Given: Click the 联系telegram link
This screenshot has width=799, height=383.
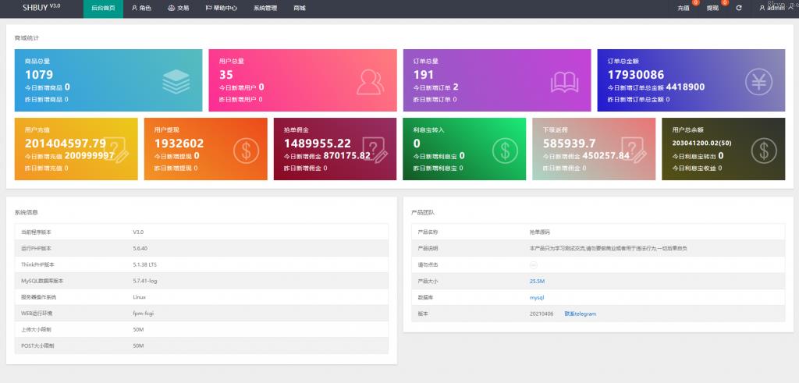Looking at the screenshot, I should tap(580, 314).
